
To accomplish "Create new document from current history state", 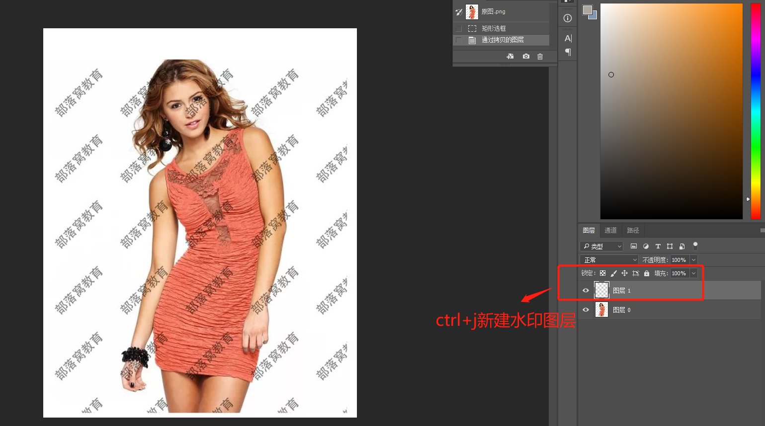I will [510, 57].
